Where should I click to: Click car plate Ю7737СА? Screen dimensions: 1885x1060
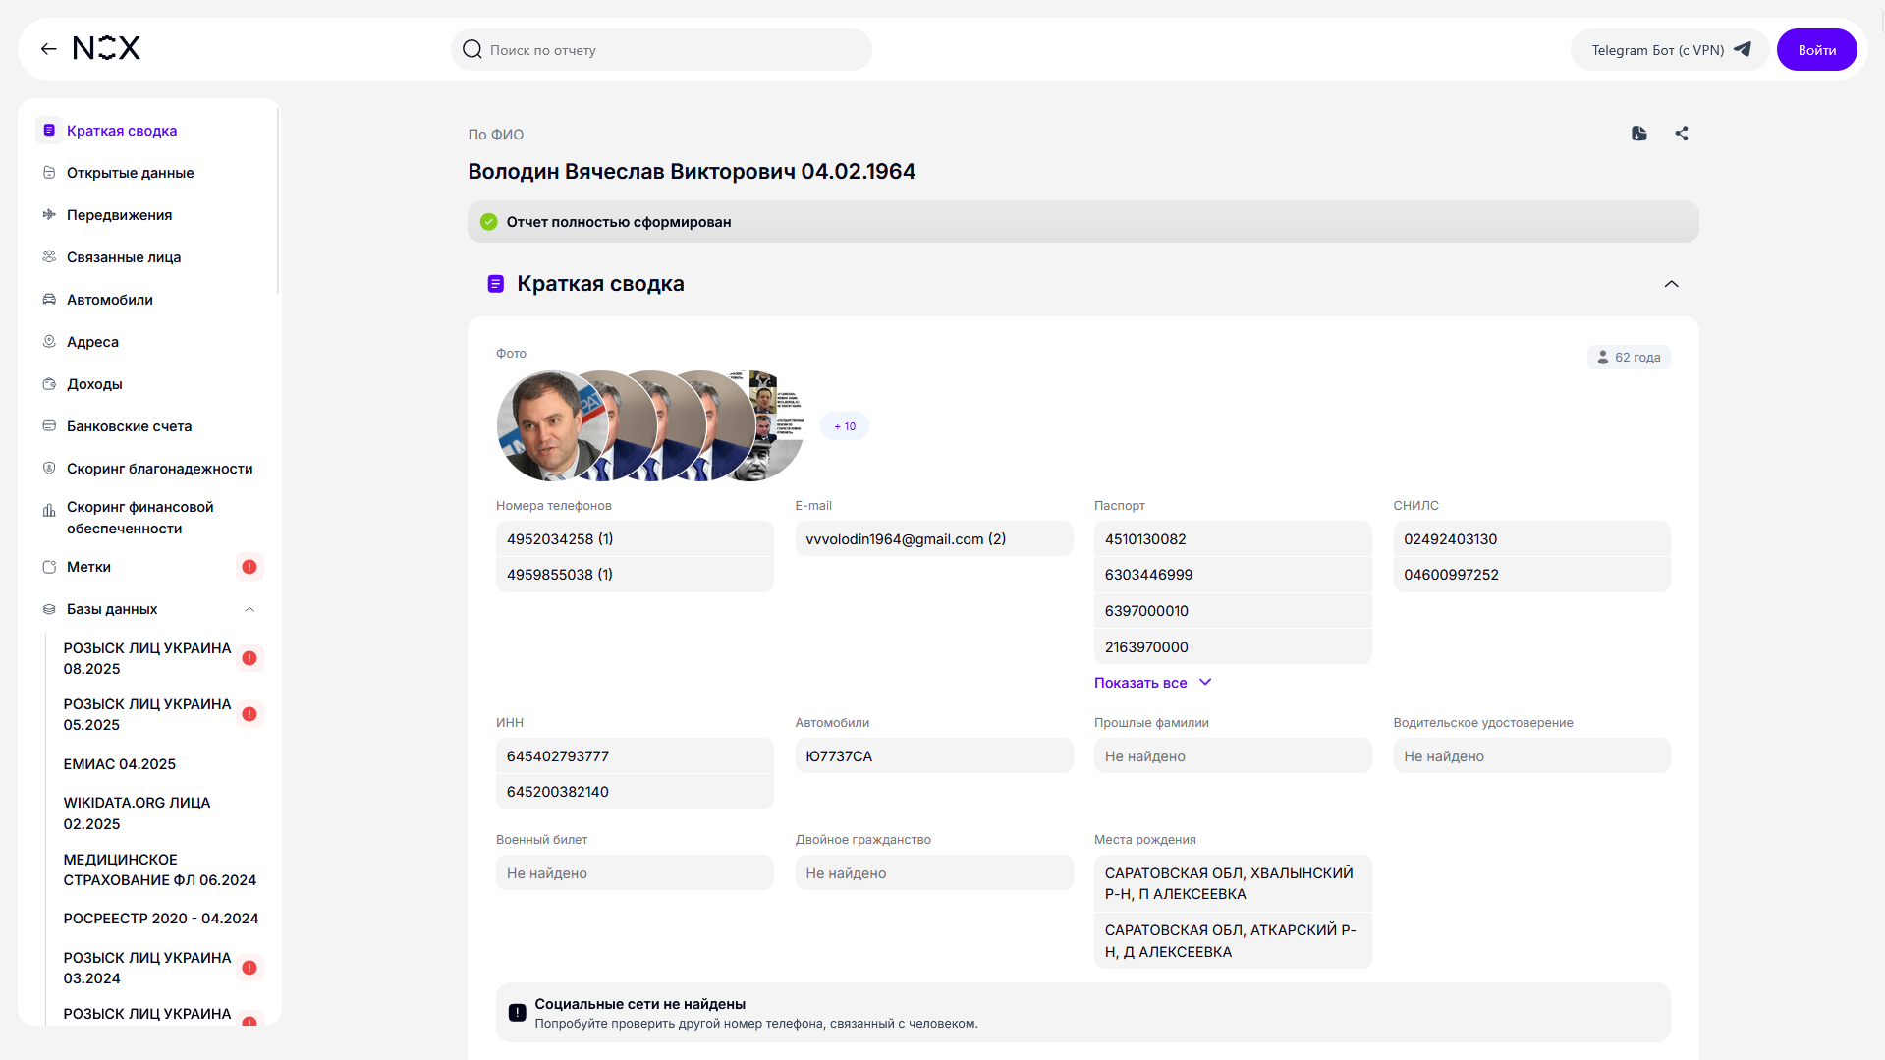point(934,756)
